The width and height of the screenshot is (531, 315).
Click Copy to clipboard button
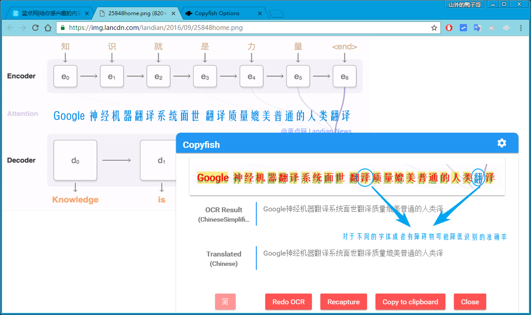pyautogui.click(x=410, y=302)
